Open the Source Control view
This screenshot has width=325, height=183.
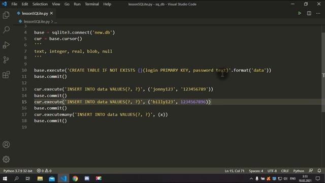pyautogui.click(x=6, y=60)
